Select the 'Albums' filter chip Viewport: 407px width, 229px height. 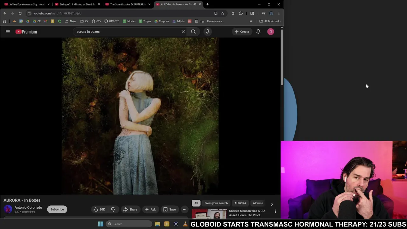(258, 203)
